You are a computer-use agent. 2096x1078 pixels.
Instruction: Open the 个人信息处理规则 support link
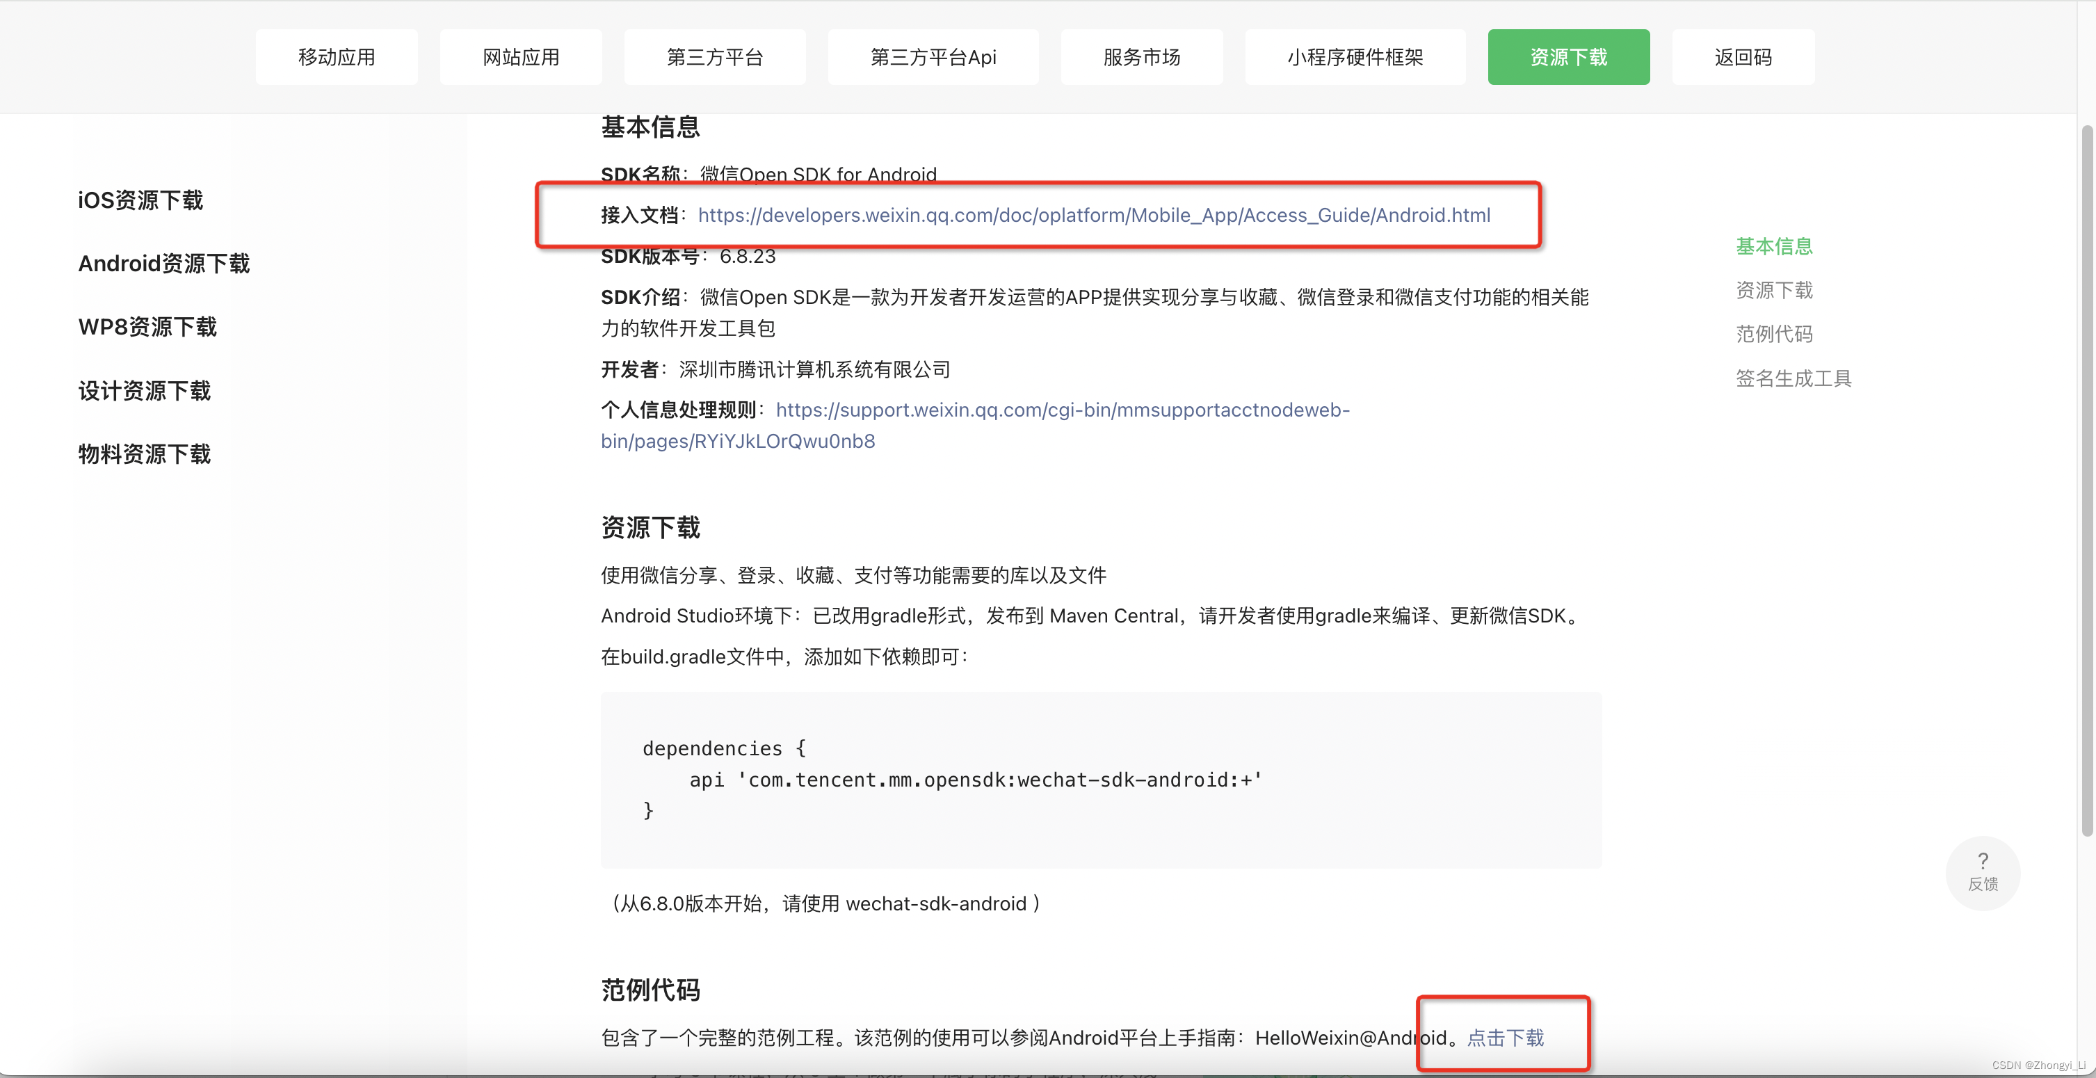pyautogui.click(x=1062, y=410)
